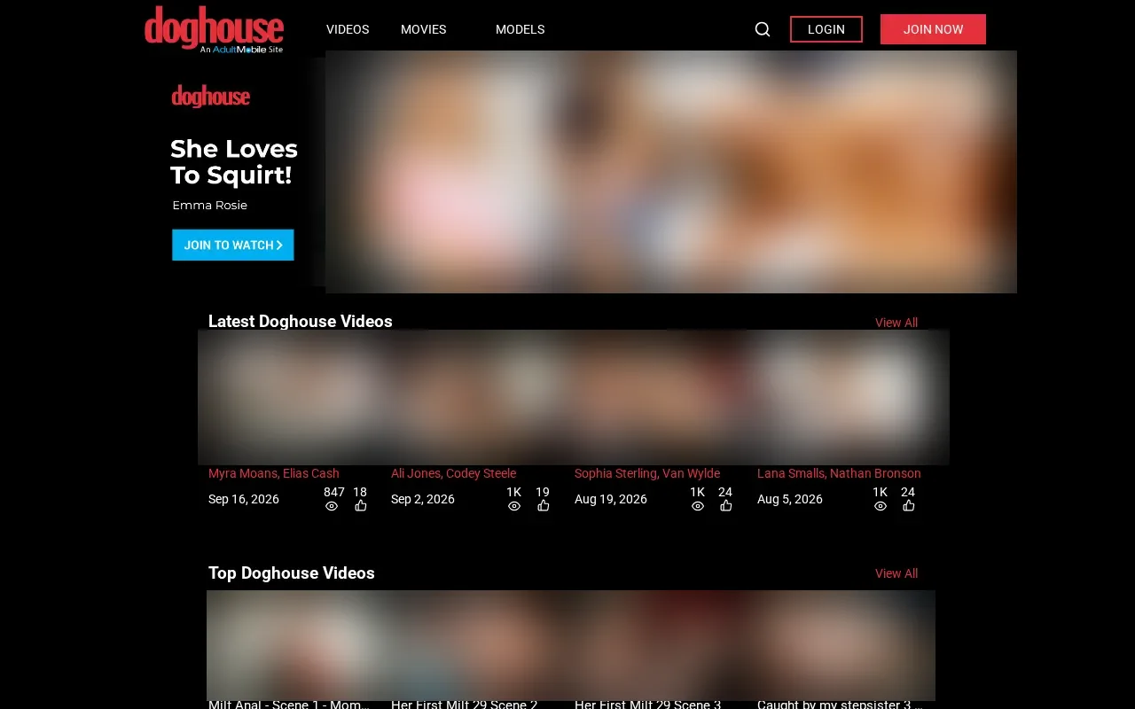Viewport: 1135px width, 709px height.
Task: Click the Doghouse logo in the header
Action: 214,29
